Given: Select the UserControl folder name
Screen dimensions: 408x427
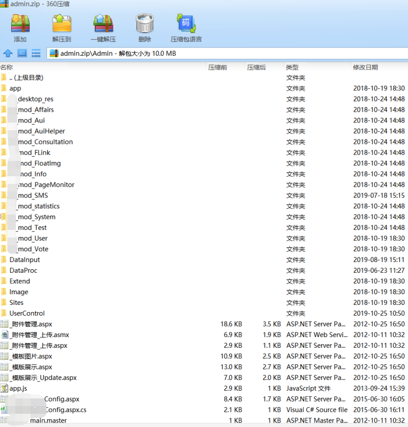Looking at the screenshot, I should pyautogui.click(x=27, y=313).
